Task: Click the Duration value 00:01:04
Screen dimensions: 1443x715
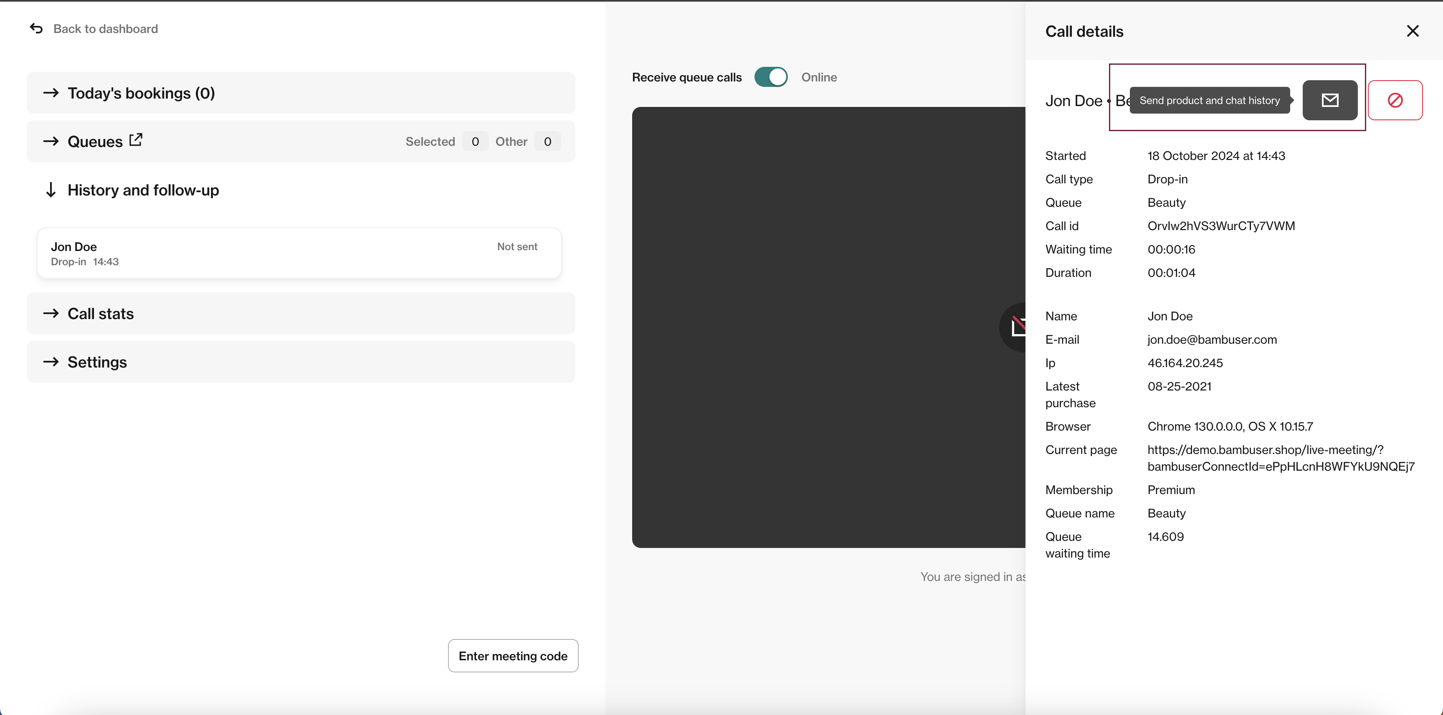Action: tap(1171, 273)
